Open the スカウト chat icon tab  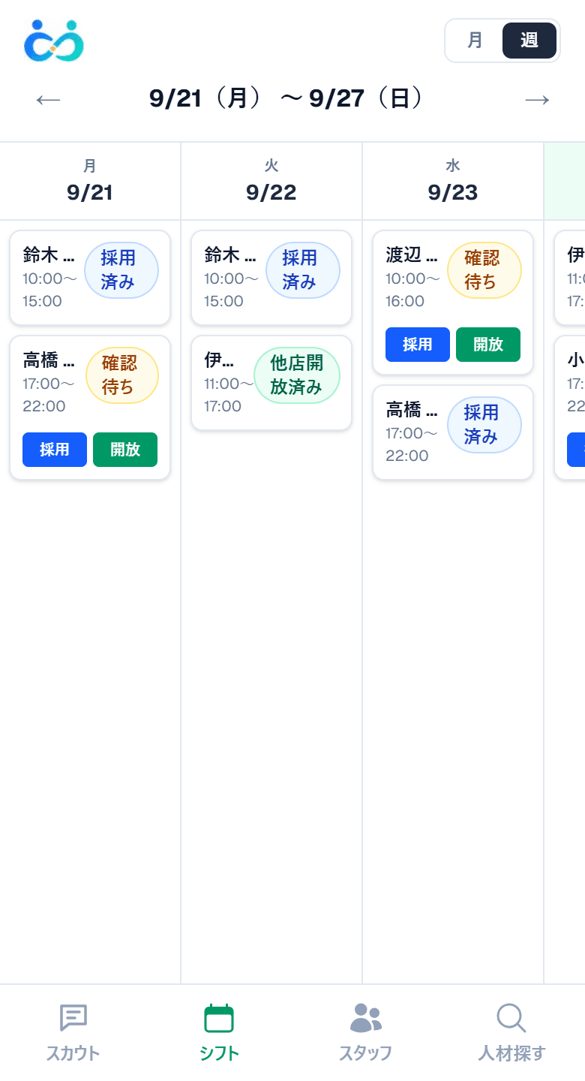(73, 1033)
